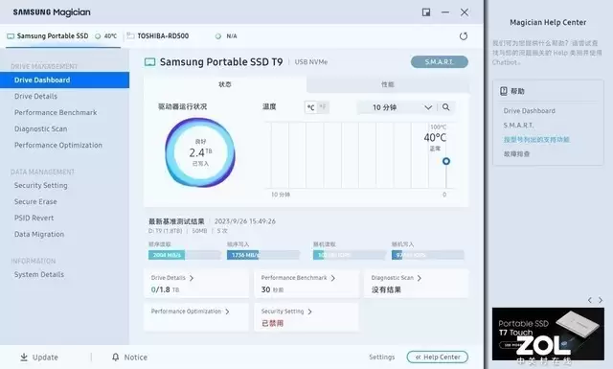Open Performance Optimization card chevron
613x369 pixels.
coord(227,311)
